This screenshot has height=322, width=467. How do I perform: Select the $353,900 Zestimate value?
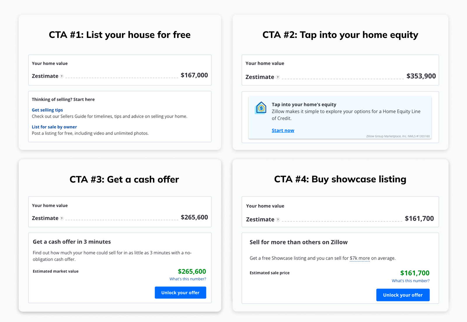pyautogui.click(x=421, y=76)
